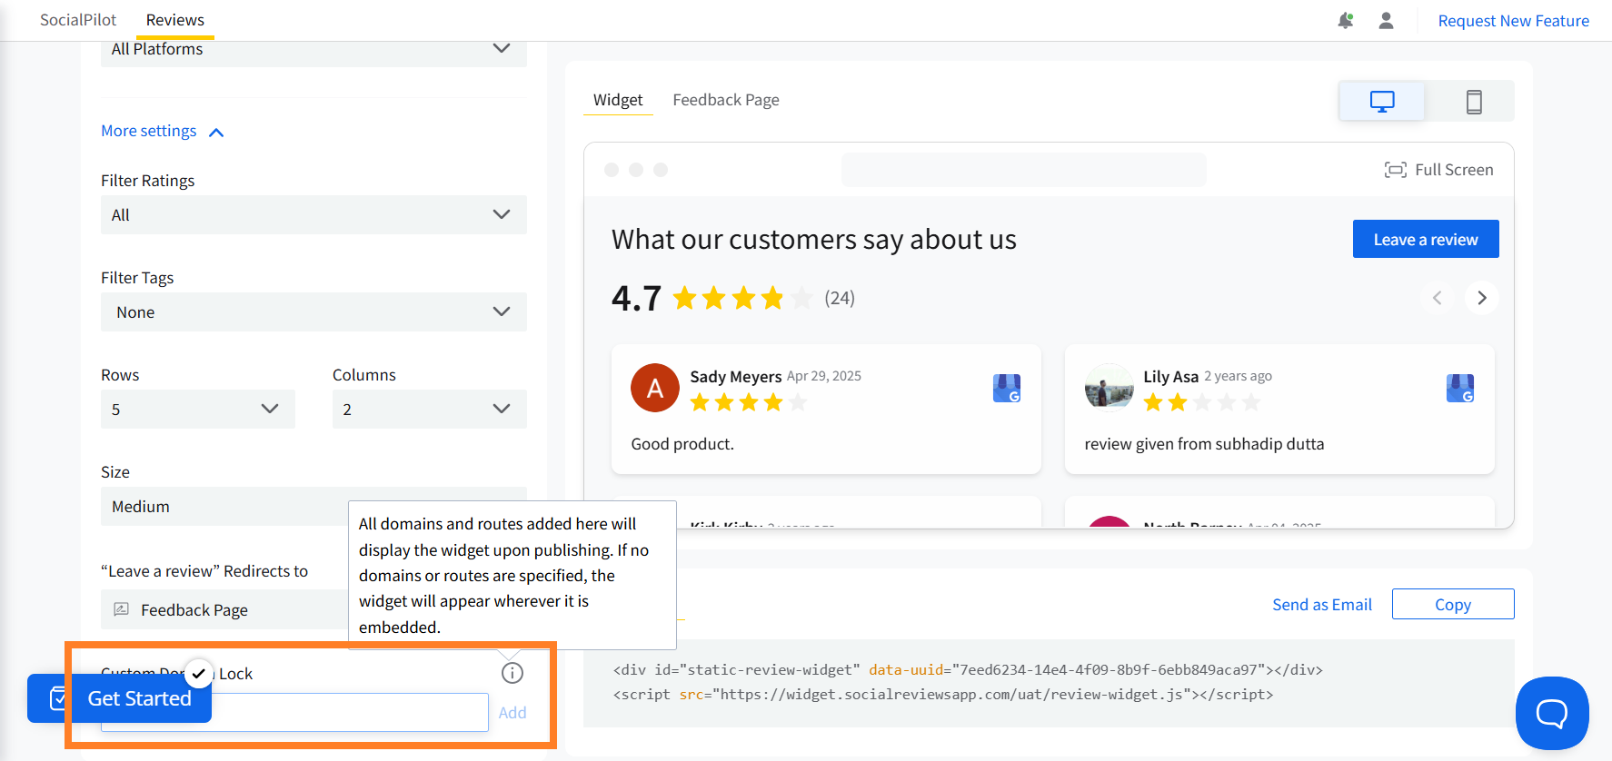Click Leave a review button

click(1426, 239)
